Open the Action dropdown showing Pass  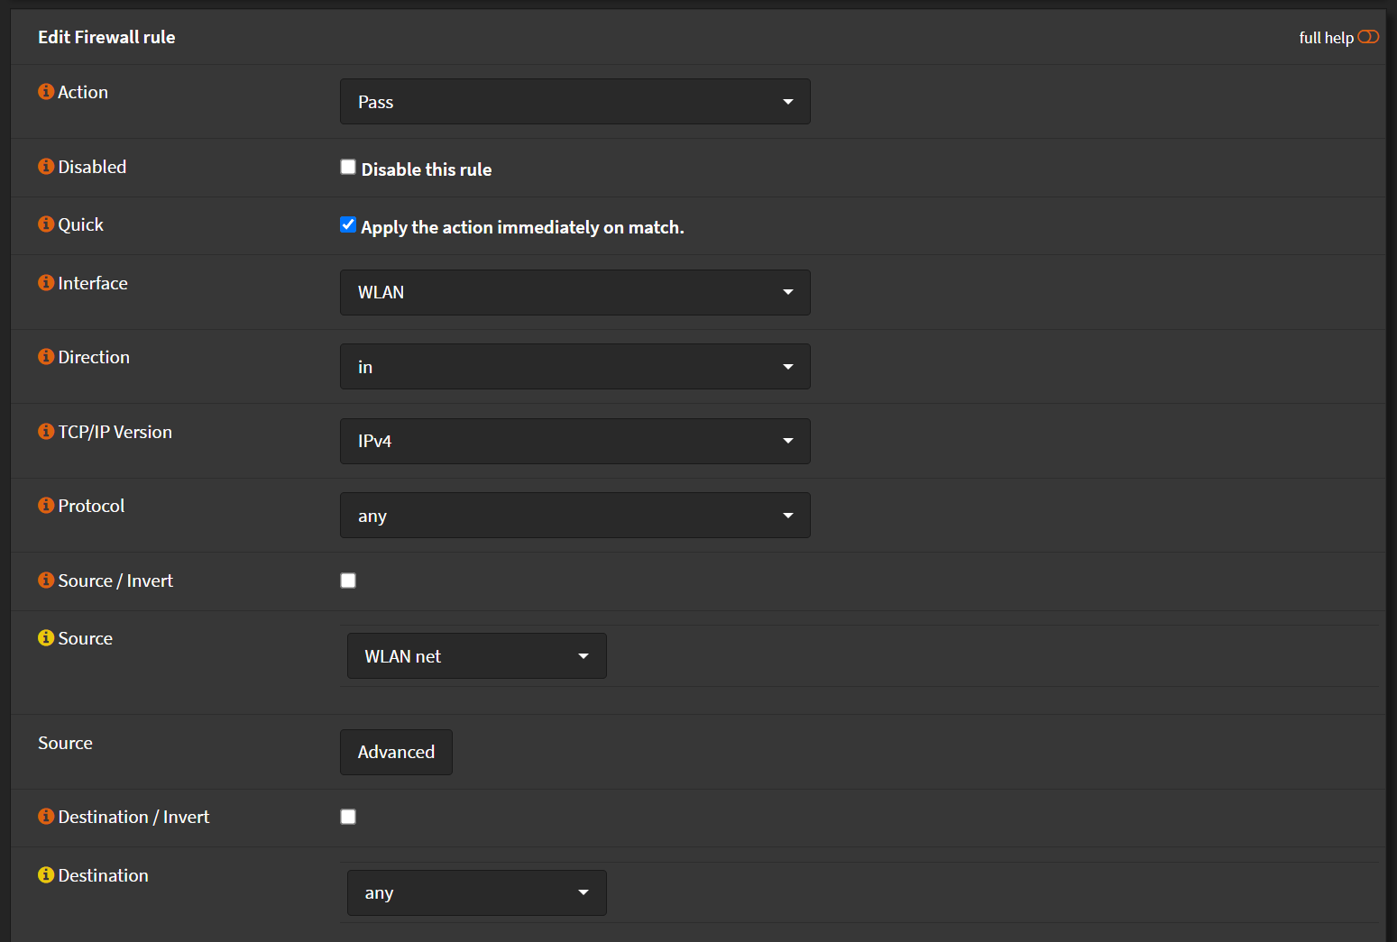click(574, 102)
